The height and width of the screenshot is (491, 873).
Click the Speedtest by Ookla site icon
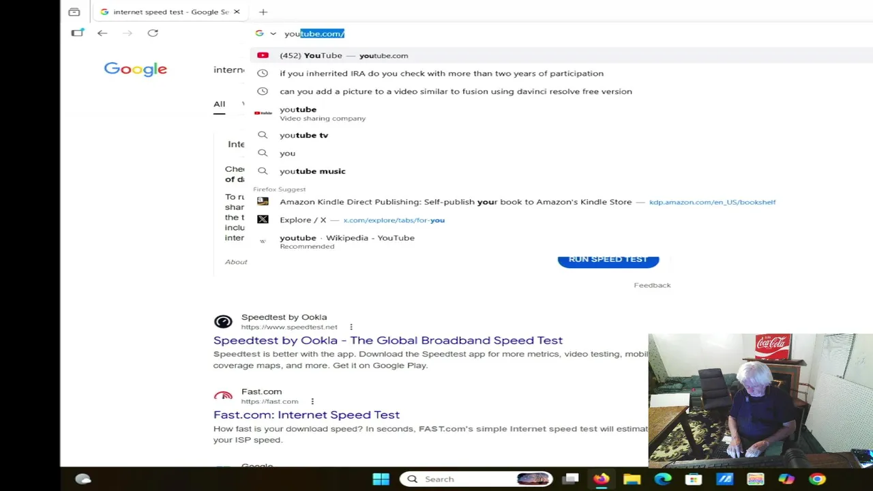point(223,322)
